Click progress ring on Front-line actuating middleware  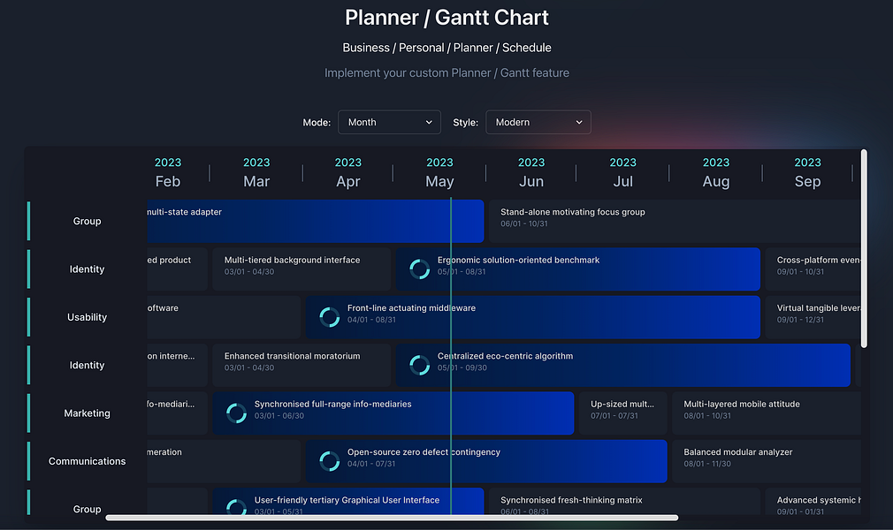pos(330,317)
